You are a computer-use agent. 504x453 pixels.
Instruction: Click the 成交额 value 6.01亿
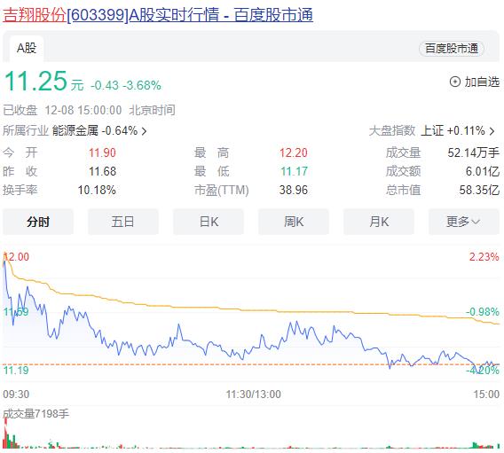point(482,171)
